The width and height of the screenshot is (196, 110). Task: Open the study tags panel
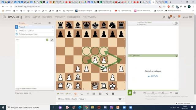click(x=76, y=94)
